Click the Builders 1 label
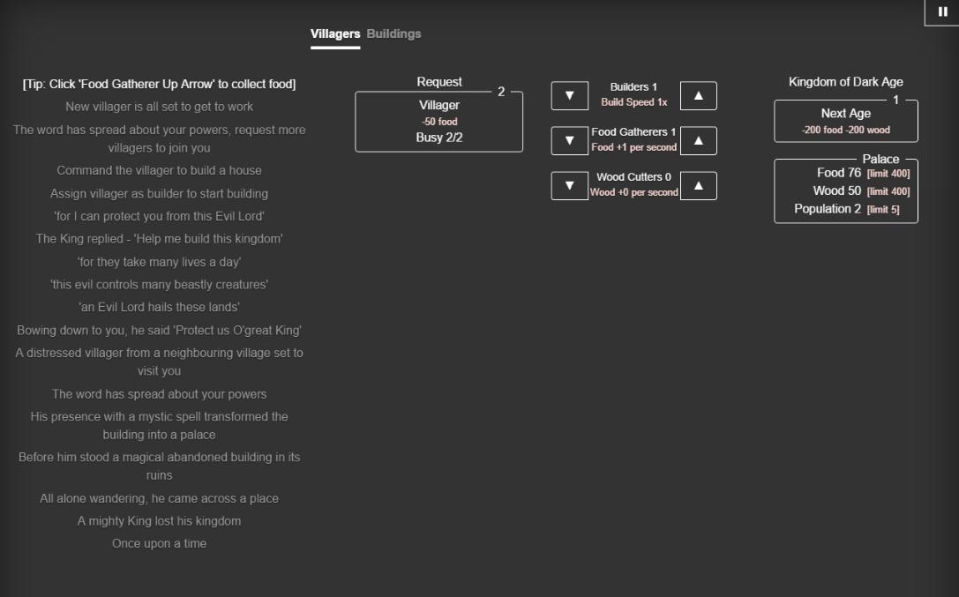The height and width of the screenshot is (597, 959). tap(633, 87)
